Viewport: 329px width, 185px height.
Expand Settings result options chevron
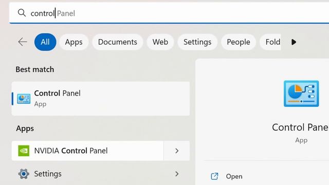(x=177, y=174)
